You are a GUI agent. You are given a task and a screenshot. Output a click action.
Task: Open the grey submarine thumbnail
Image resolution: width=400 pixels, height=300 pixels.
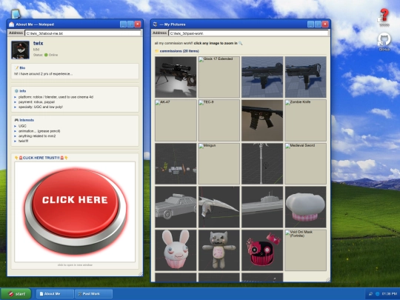[262, 207]
